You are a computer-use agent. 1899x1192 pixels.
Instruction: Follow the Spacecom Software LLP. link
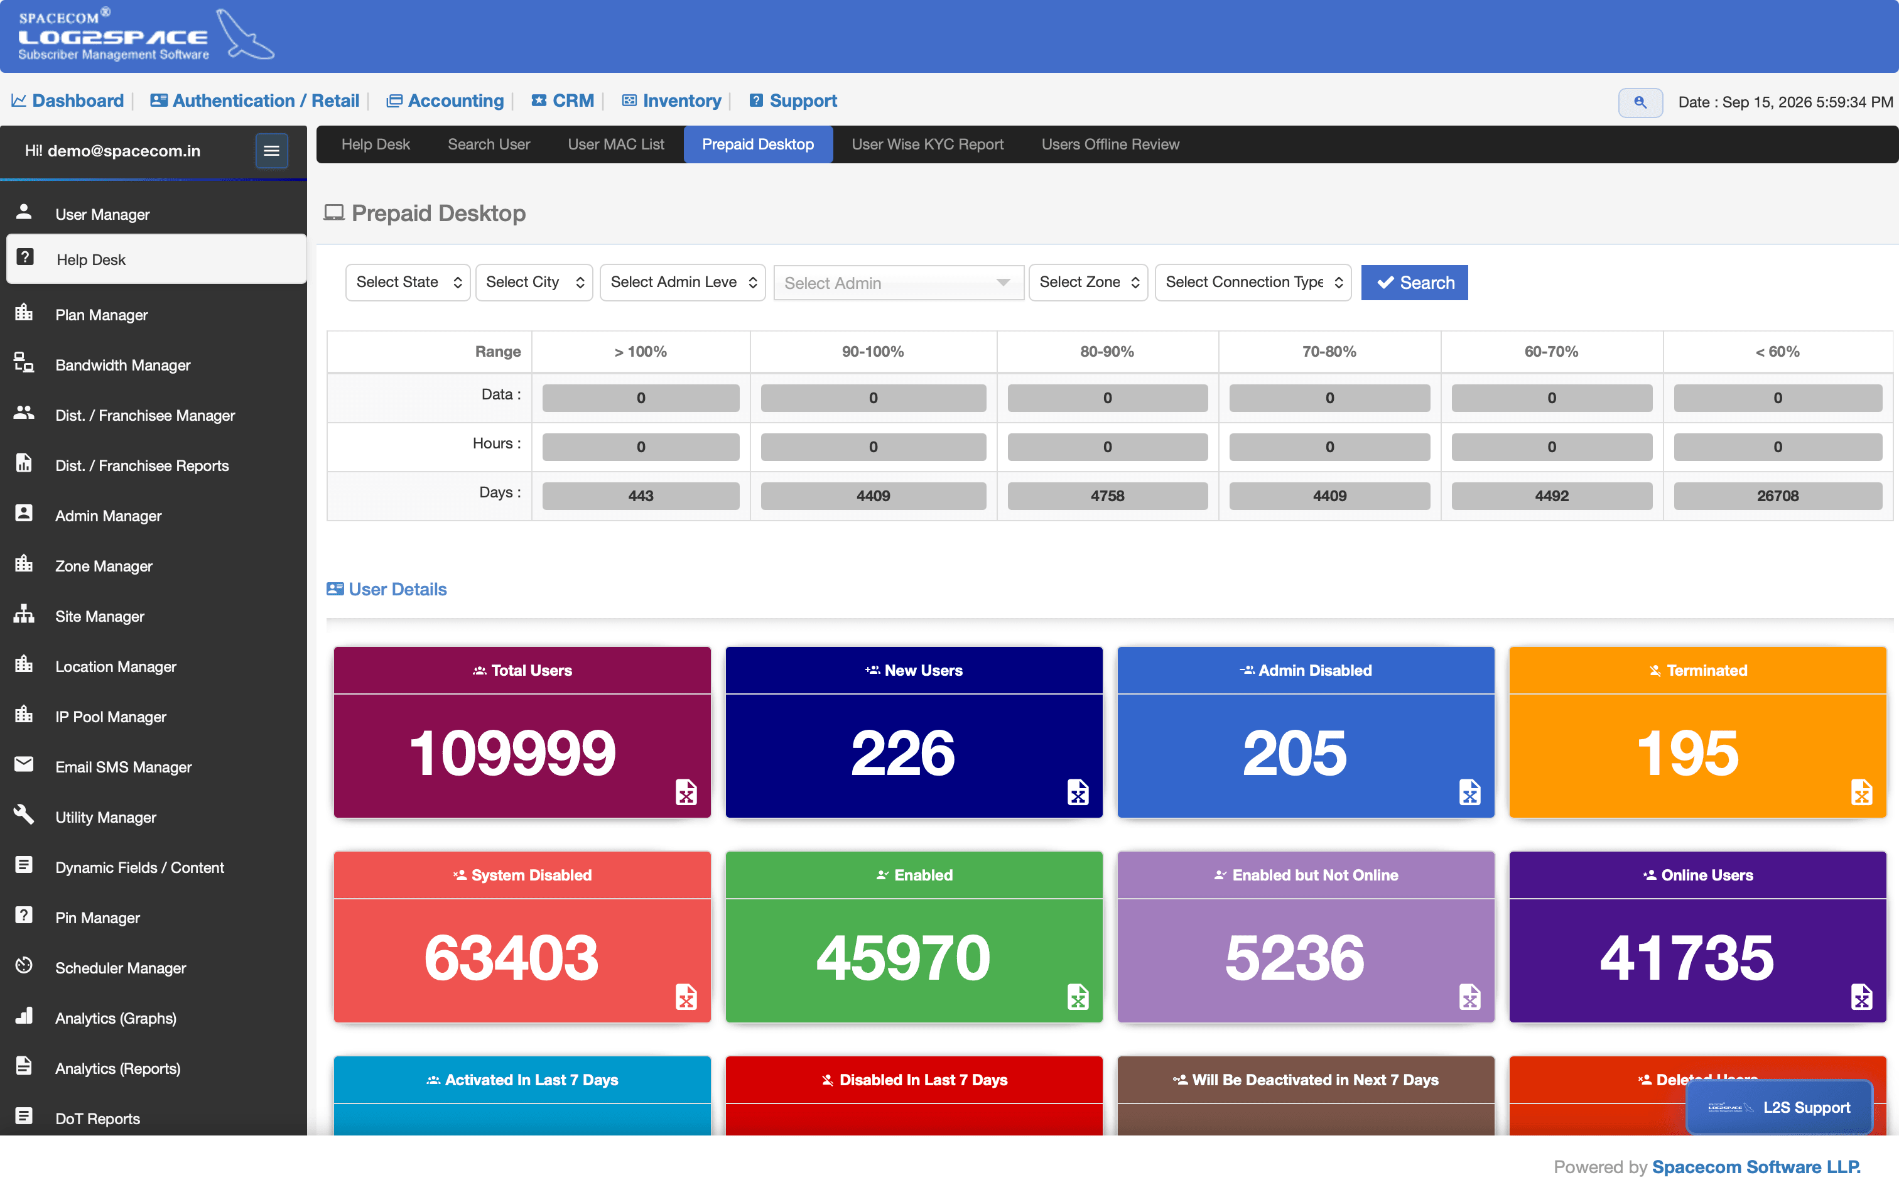[1756, 1167]
